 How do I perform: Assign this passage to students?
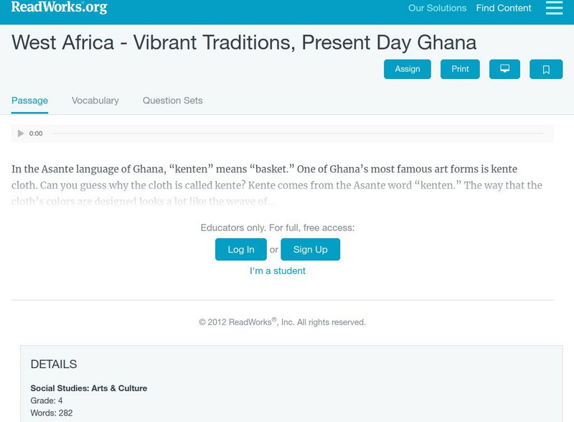pos(409,69)
